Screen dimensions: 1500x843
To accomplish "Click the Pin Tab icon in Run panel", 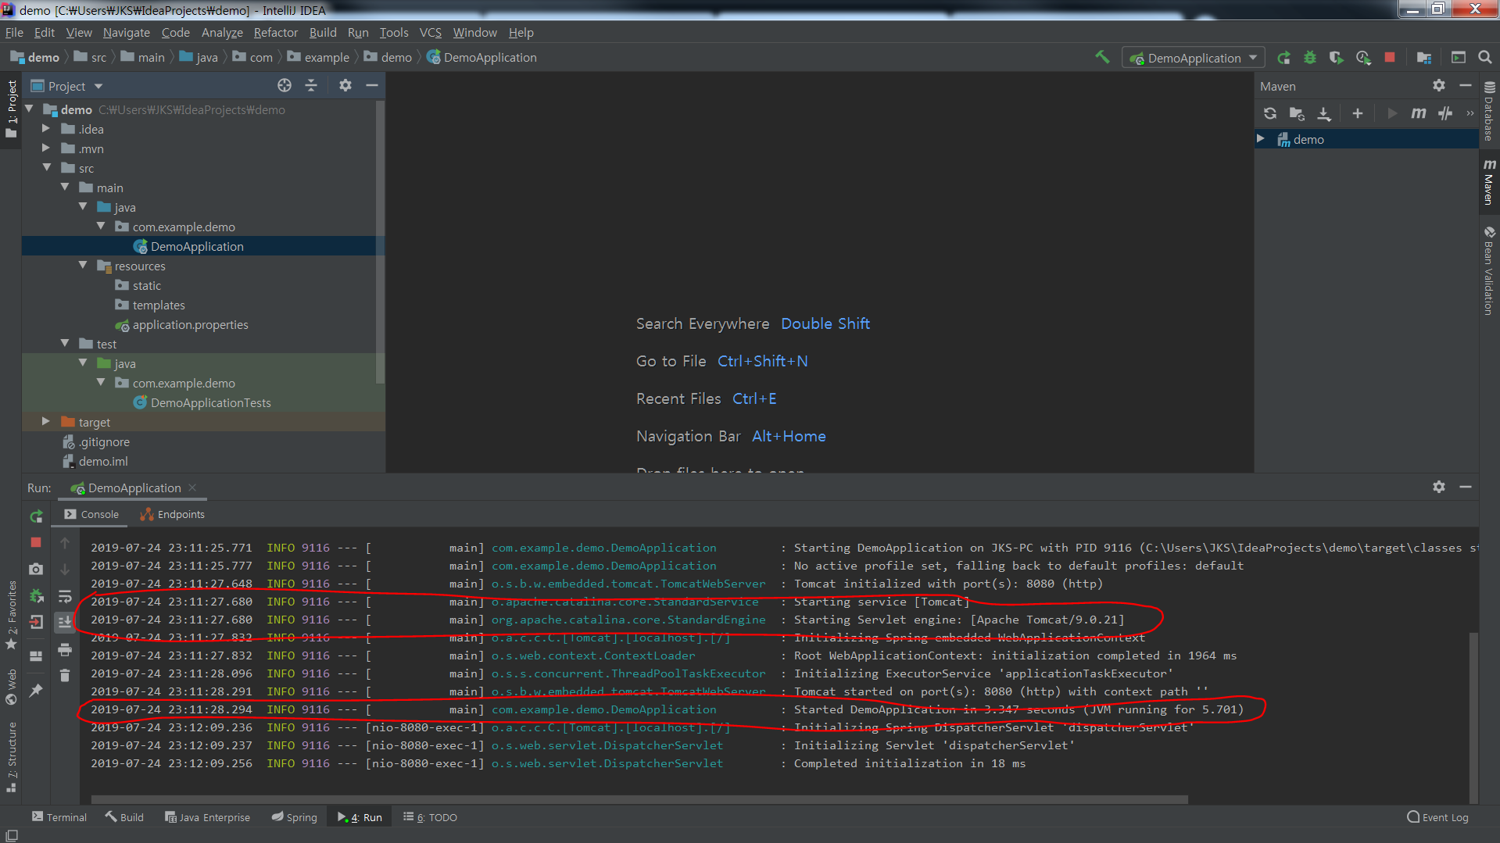I will (36, 691).
